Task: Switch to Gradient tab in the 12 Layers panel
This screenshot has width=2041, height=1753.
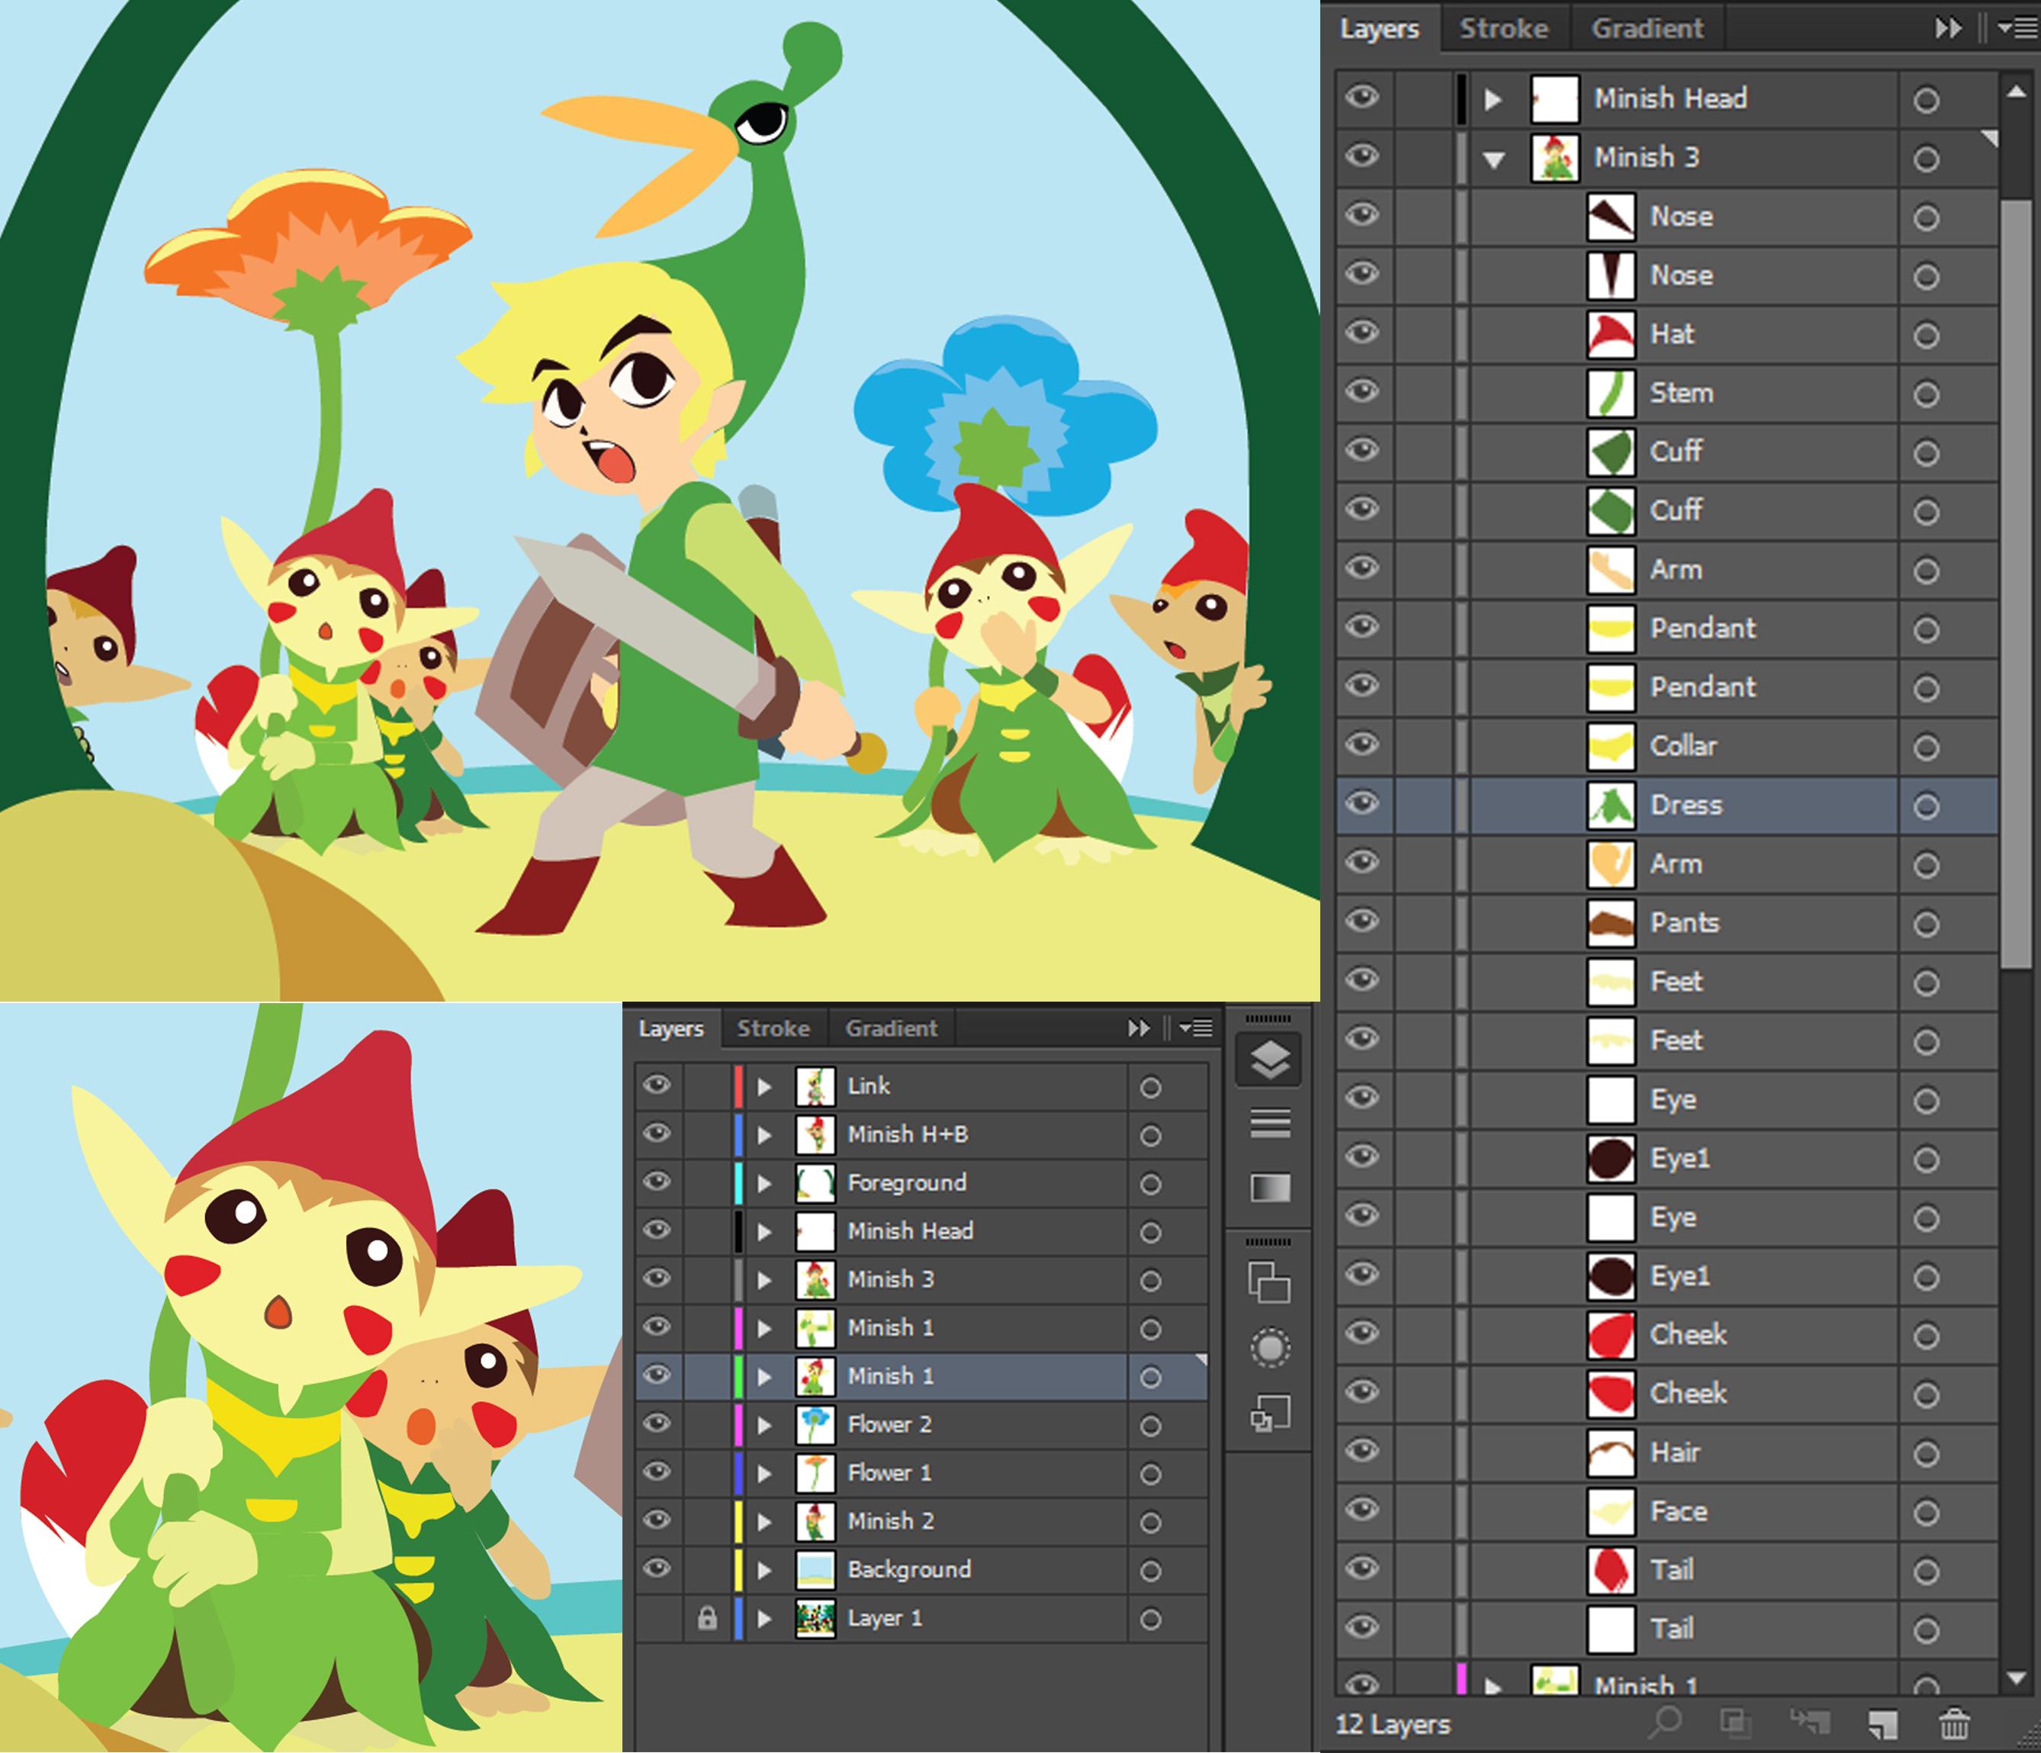Action: point(1647,28)
